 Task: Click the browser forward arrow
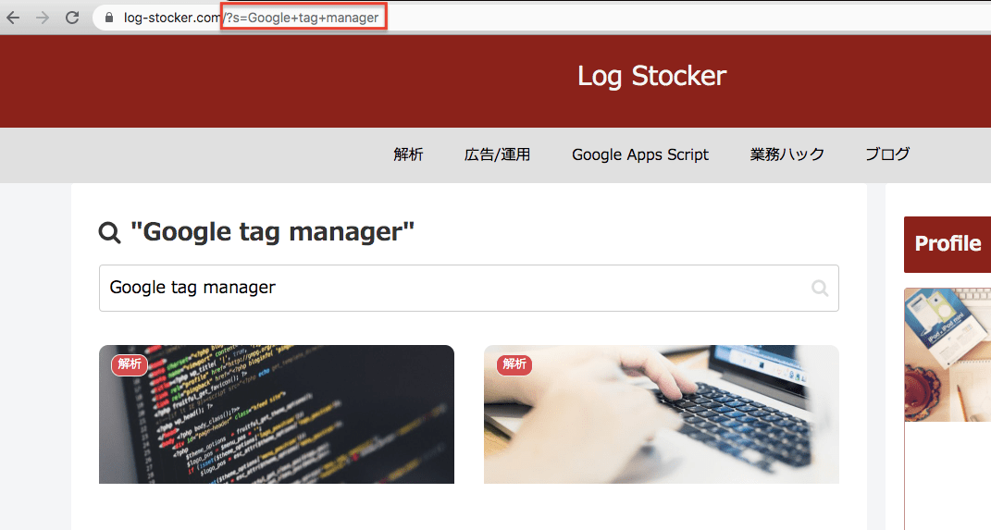click(x=43, y=18)
